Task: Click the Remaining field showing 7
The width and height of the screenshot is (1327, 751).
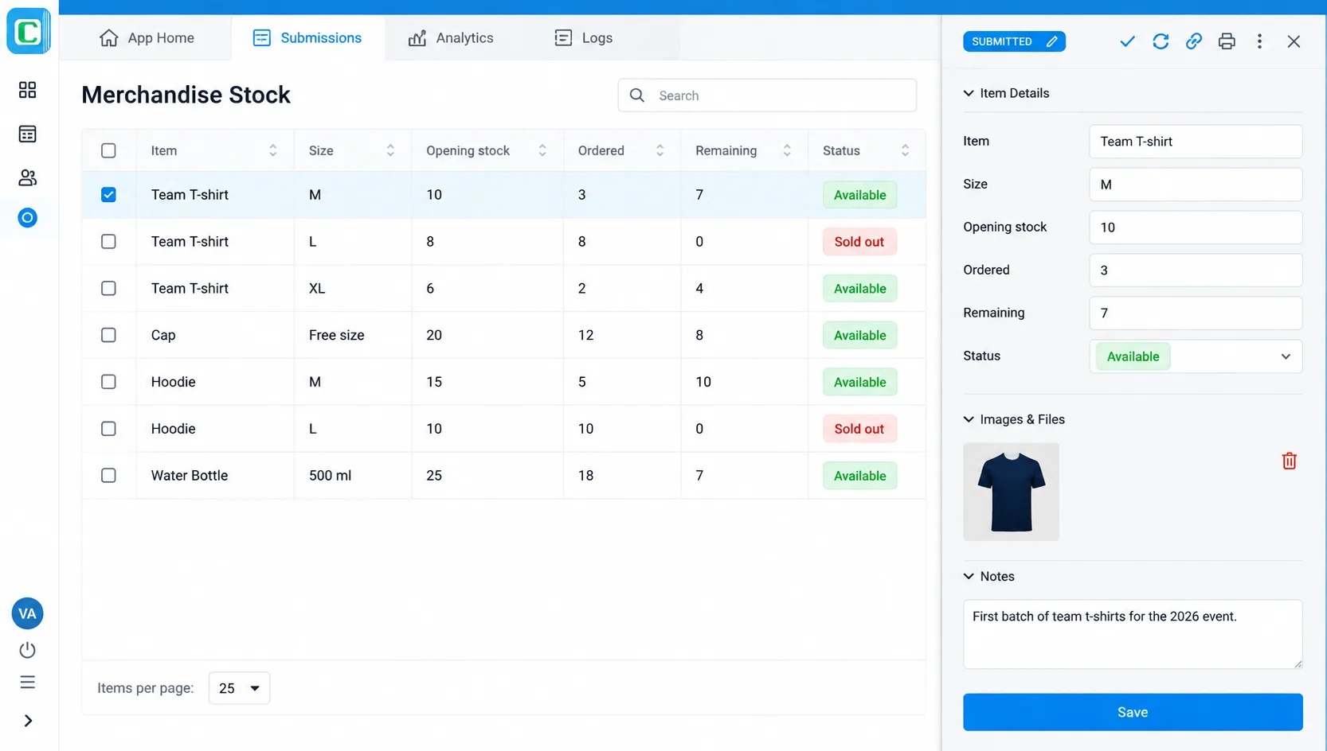Action: (1196, 313)
